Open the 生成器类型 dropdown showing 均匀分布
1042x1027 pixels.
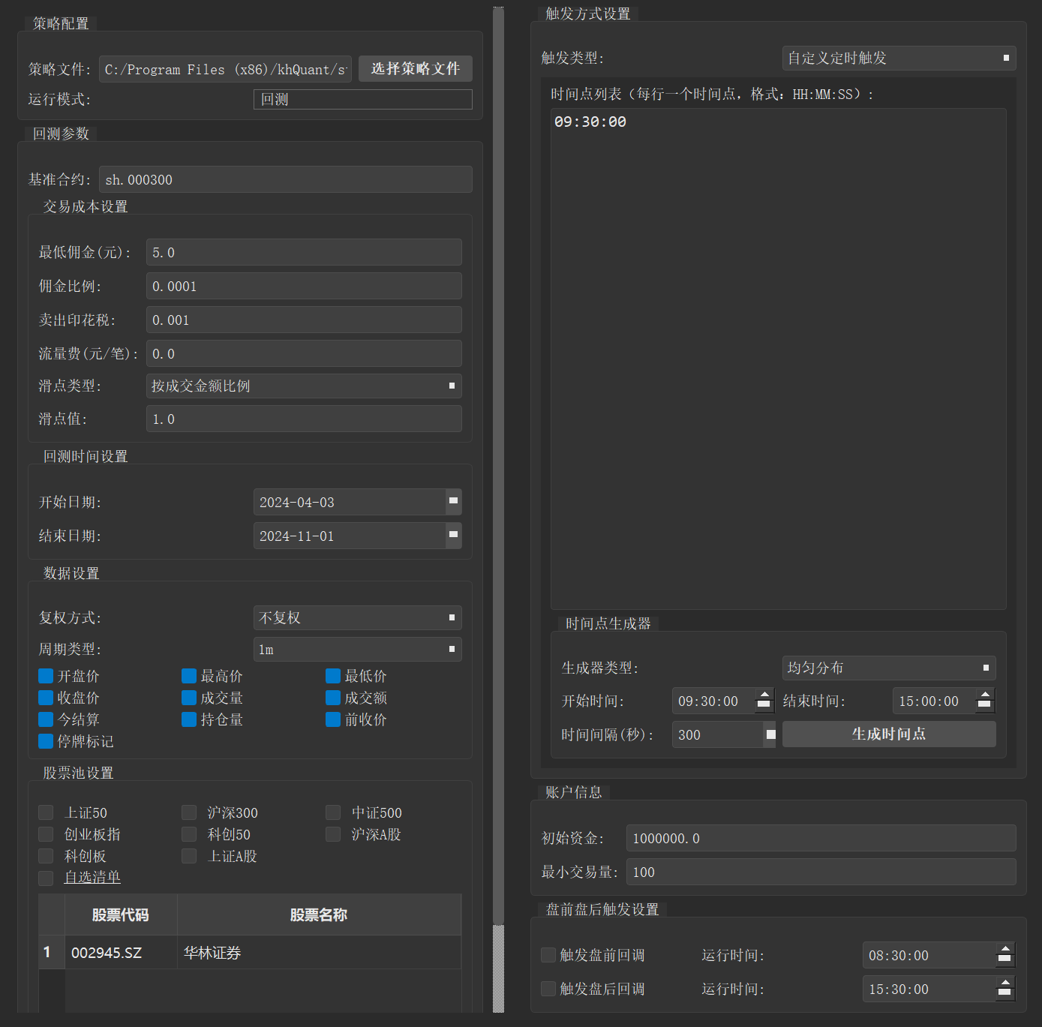(x=889, y=668)
